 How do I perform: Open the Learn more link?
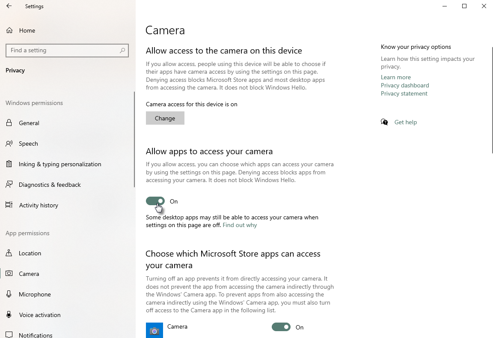click(x=395, y=77)
